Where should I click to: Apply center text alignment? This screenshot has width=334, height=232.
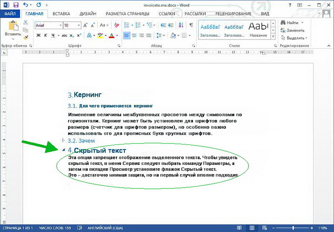tap(134, 35)
